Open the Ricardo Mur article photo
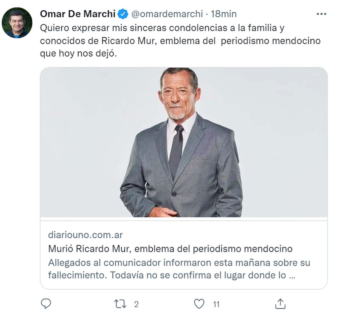Viewport: 338px width, 315px height. tap(184, 142)
